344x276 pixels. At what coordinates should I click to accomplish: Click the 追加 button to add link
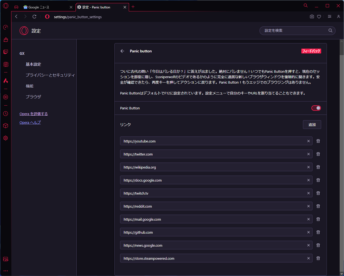pyautogui.click(x=312, y=125)
